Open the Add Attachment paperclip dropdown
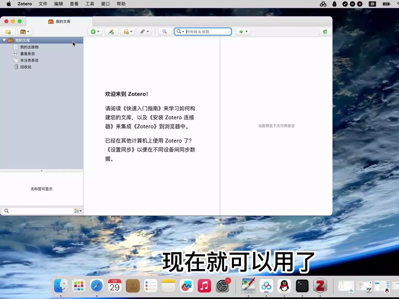399x299 pixels. (144, 32)
